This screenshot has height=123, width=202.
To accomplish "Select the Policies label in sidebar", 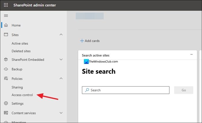I will tap(17, 79).
